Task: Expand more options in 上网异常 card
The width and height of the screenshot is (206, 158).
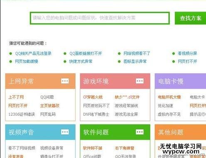Action: [x=65, y=81]
